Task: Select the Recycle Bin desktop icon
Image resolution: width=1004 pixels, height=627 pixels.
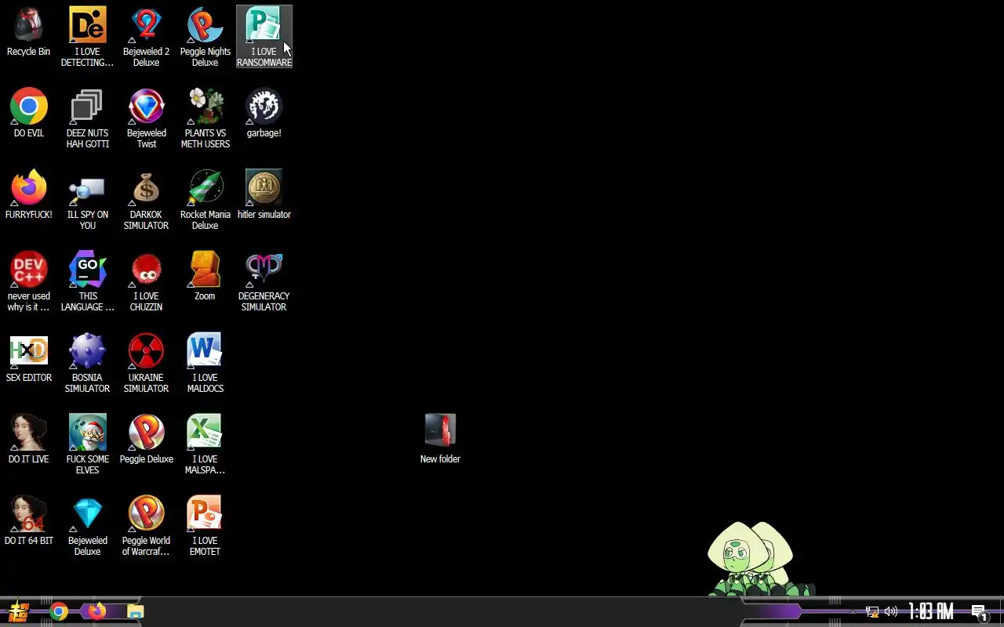Action: tap(28, 33)
